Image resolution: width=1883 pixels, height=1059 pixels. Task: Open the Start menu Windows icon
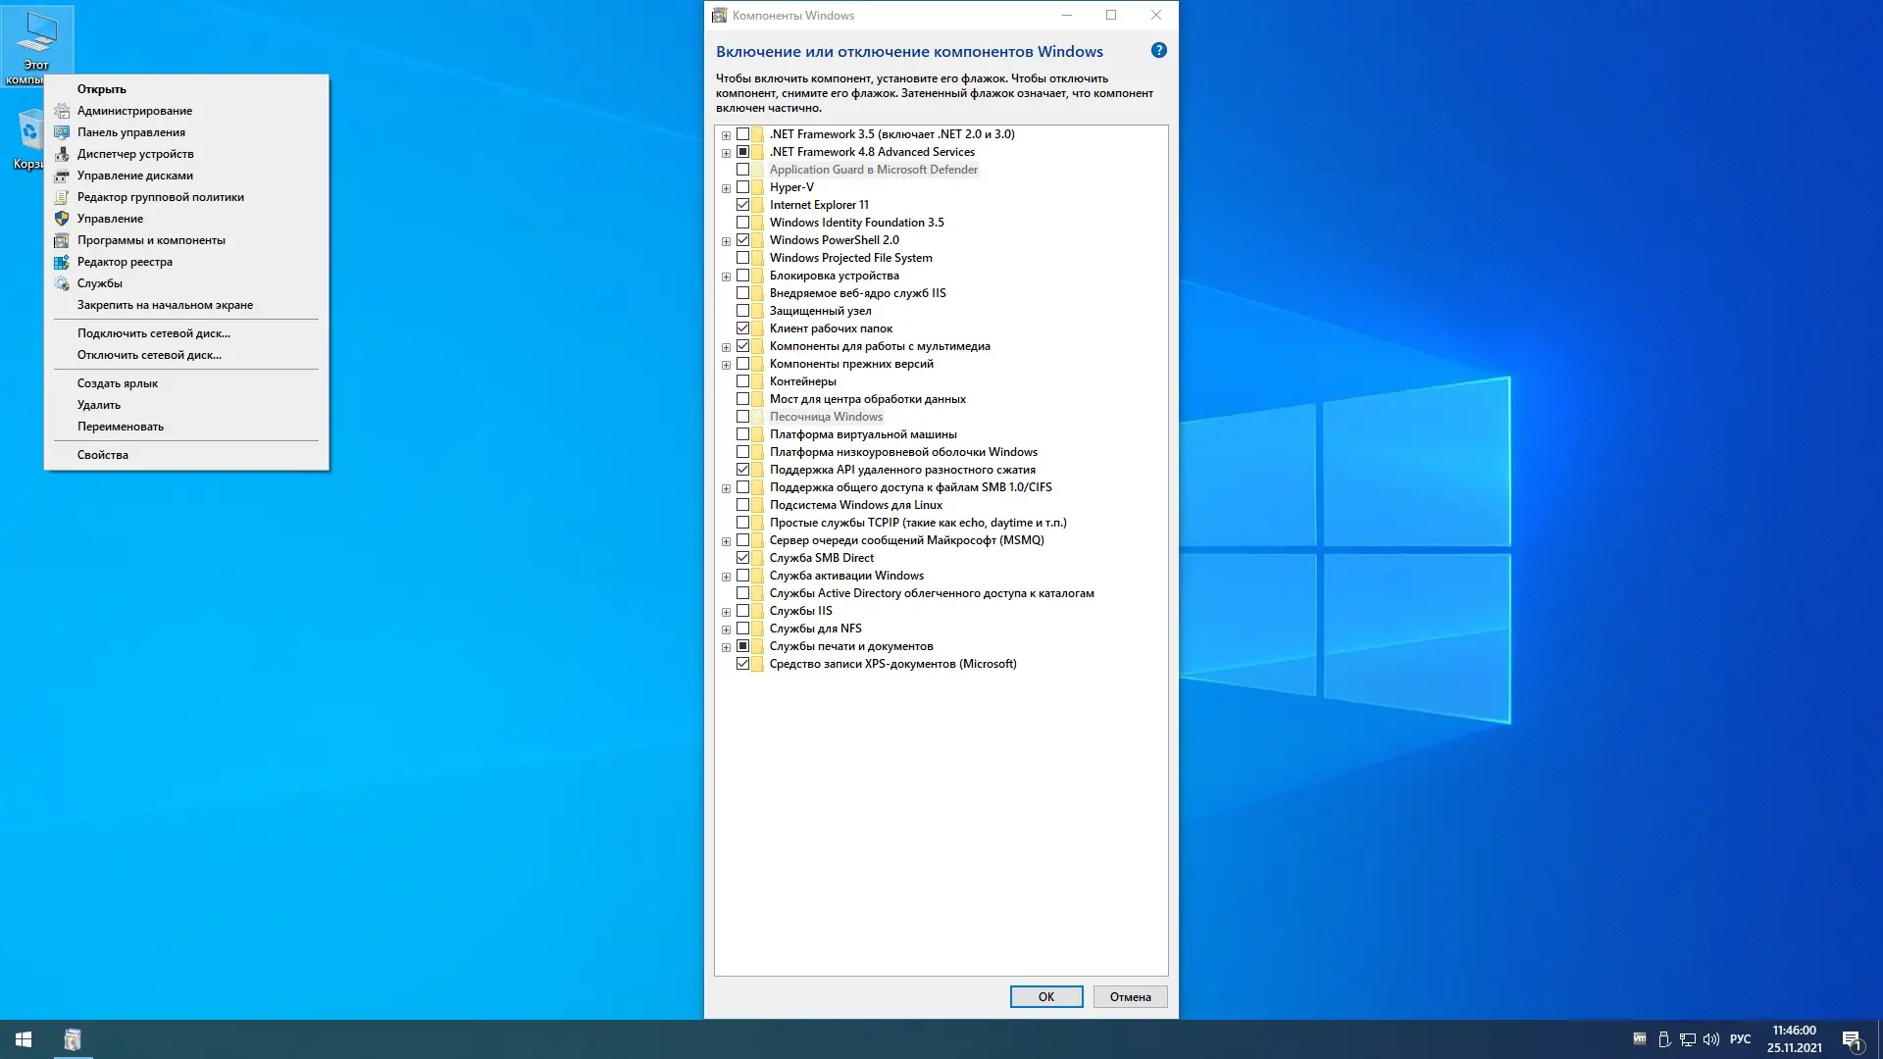pos(24,1038)
